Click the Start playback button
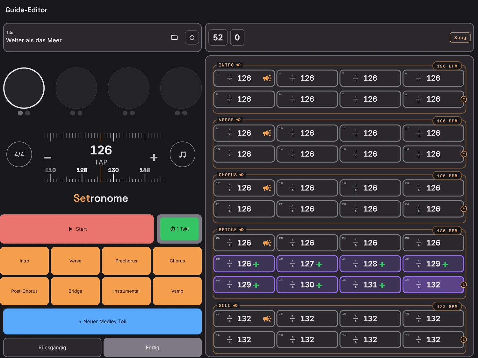This screenshot has height=358, width=478. tap(77, 229)
